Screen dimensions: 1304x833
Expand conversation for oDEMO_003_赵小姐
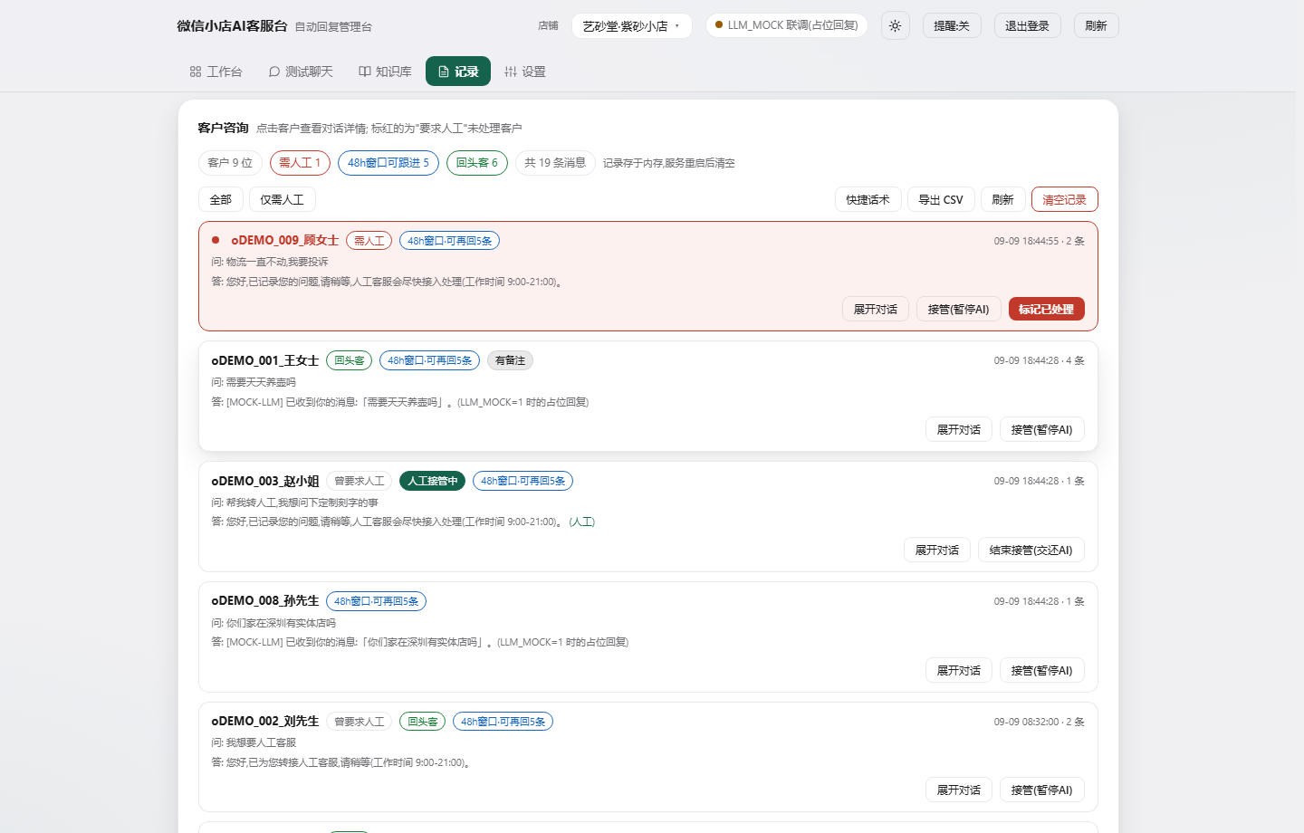pos(937,550)
